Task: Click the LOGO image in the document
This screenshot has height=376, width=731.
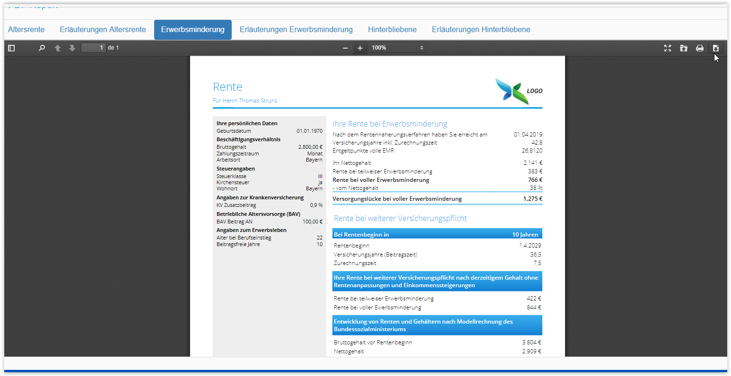Action: pos(519,91)
